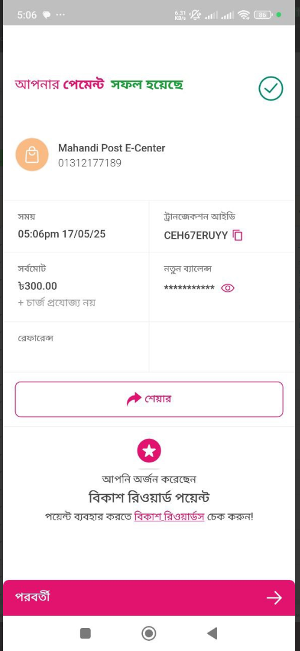This screenshot has height=651, width=300.
Task: Reveal the hidden new balance with the eye icon
Action: click(228, 288)
